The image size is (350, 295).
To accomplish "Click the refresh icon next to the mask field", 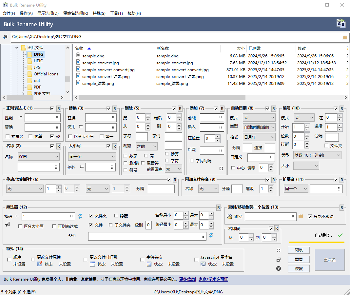I will (x=80, y=216).
